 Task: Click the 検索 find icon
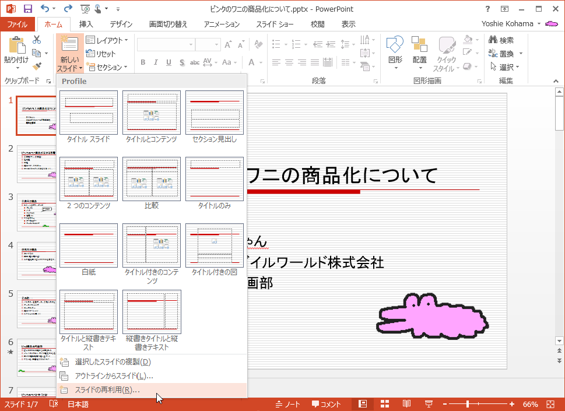pos(501,40)
